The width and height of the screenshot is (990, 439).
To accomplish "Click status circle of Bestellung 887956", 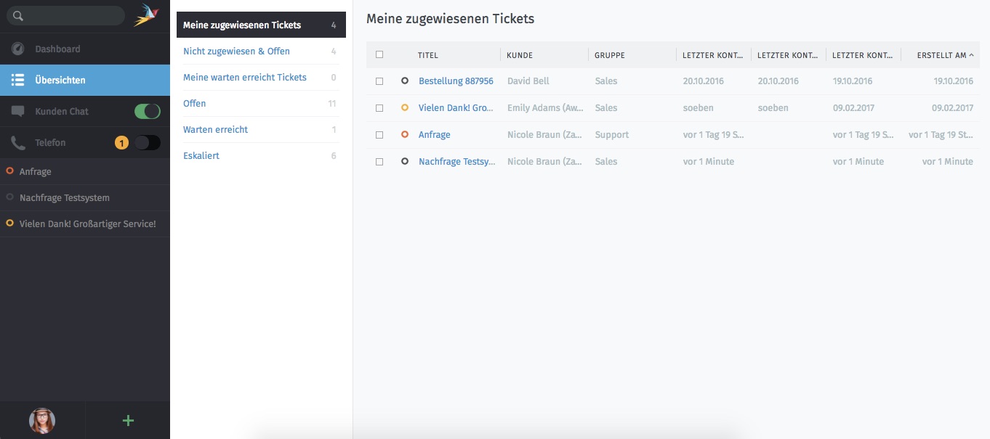I will [x=405, y=81].
